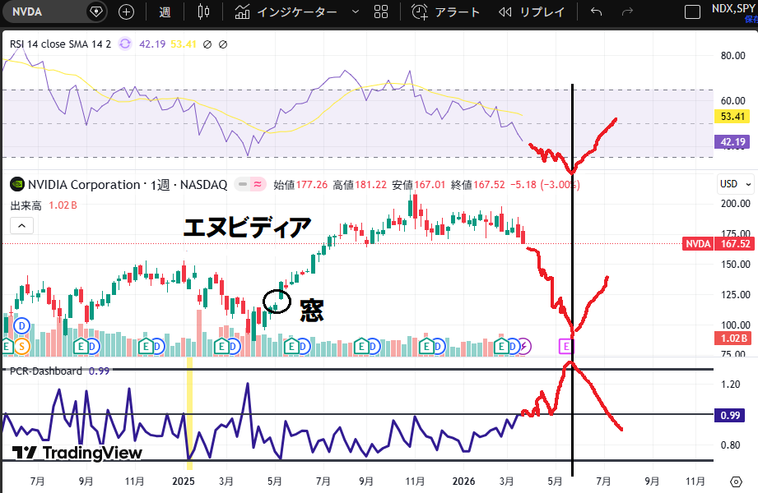Click the 2025 label on time axis
The image size is (758, 493).
[184, 481]
